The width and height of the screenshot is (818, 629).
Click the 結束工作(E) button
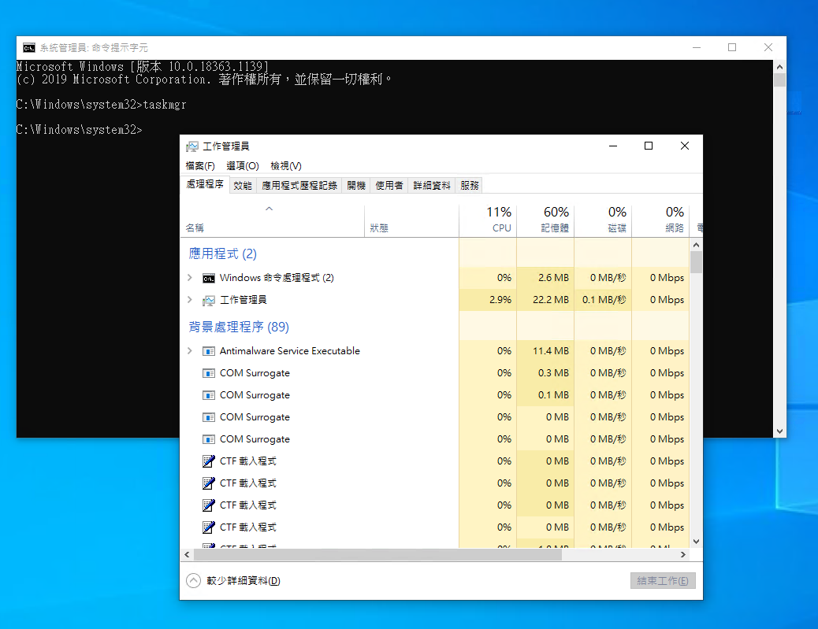point(663,580)
